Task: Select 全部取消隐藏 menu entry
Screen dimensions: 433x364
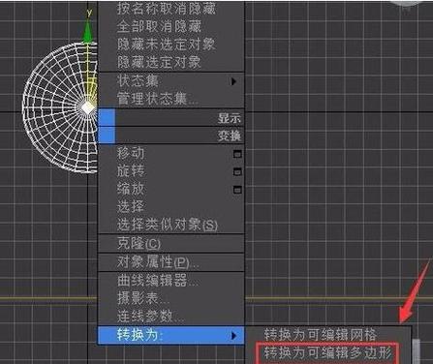Action: 171,26
